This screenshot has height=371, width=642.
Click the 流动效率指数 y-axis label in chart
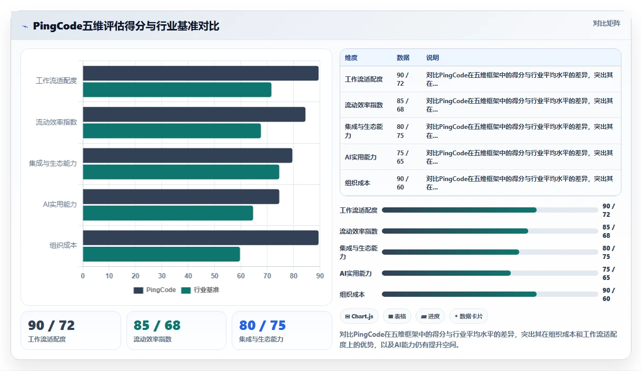(56, 122)
